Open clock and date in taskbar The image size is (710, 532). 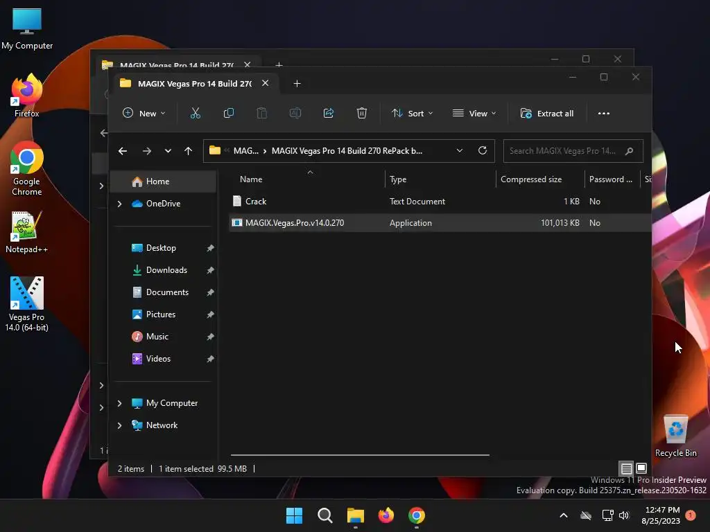coord(661,515)
